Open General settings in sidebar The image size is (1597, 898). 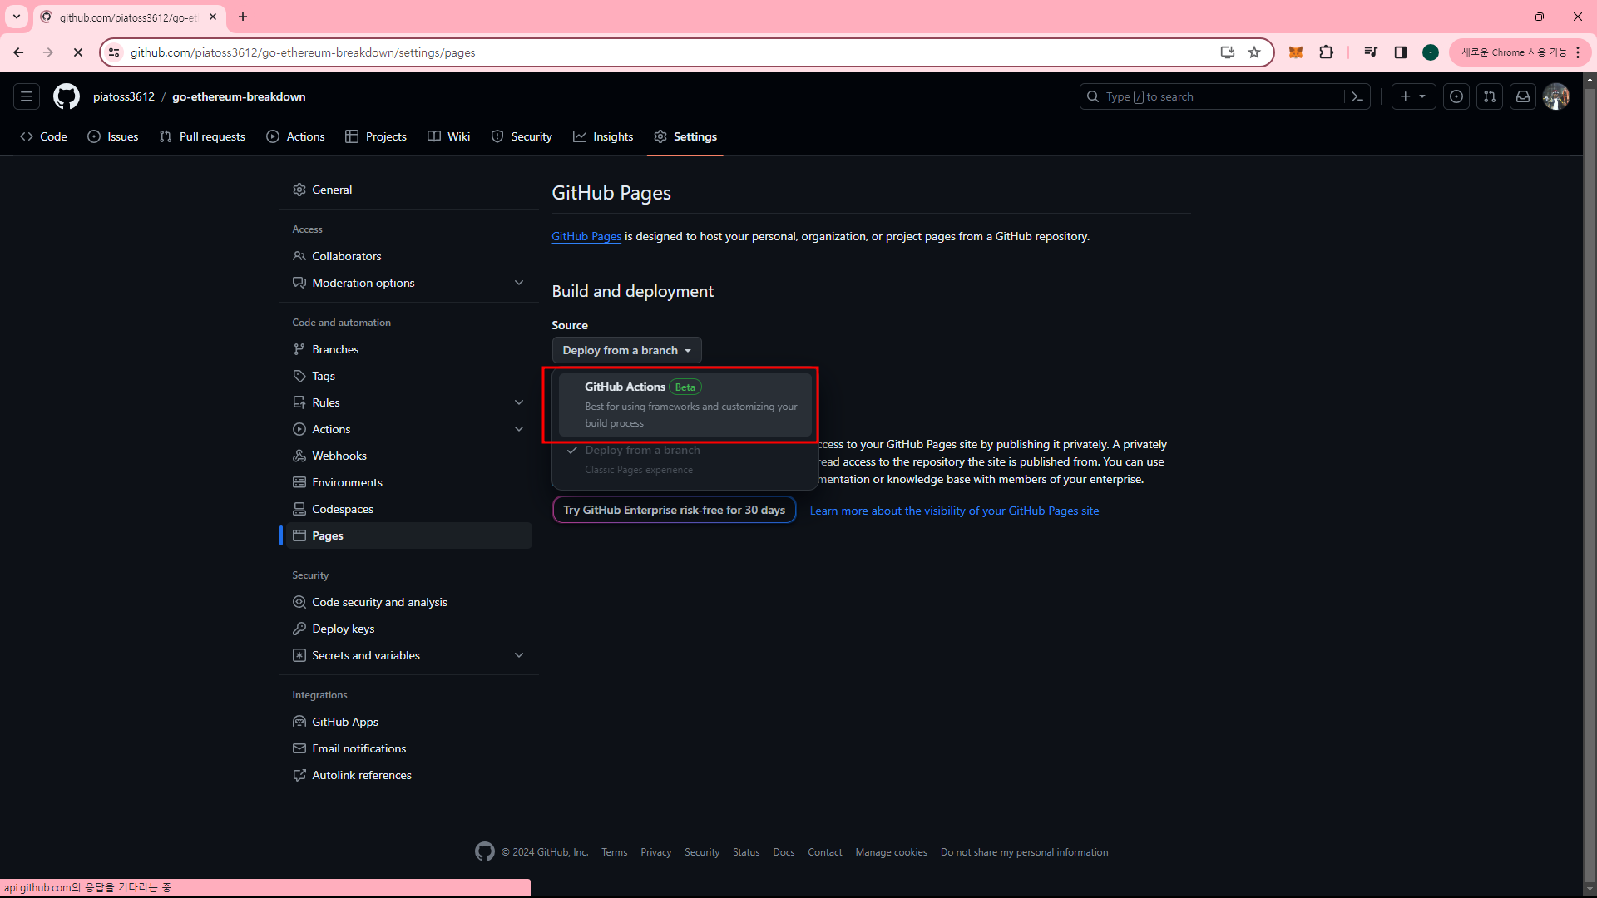click(x=409, y=190)
